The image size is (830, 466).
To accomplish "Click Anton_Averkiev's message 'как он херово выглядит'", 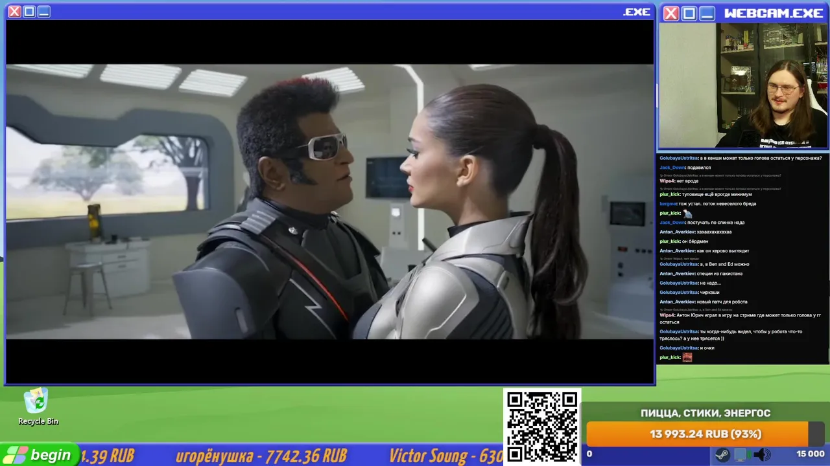I will [704, 250].
